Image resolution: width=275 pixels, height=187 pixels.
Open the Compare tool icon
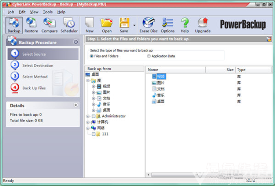pos(50,25)
